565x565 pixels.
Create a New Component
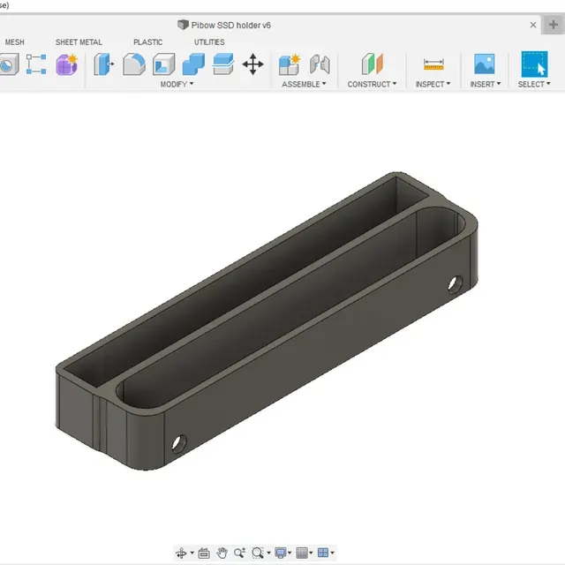click(290, 64)
